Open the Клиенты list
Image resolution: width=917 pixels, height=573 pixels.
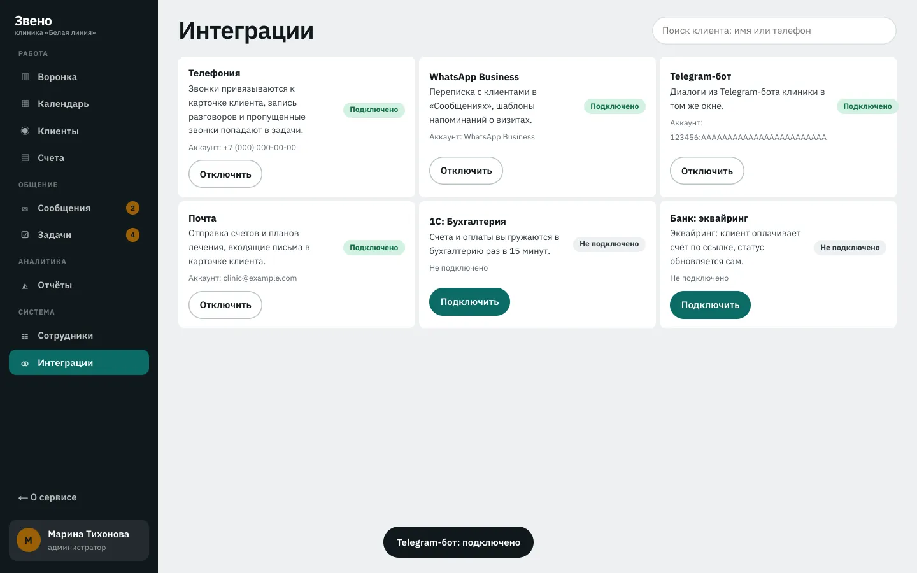[79, 131]
